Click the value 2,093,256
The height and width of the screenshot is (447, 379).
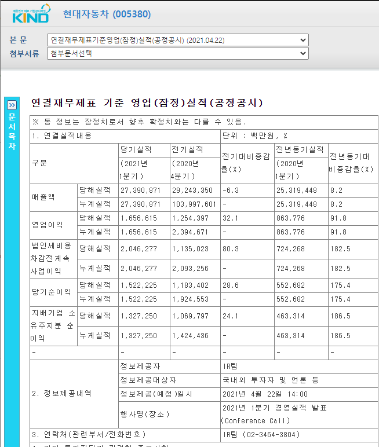pos(190,269)
